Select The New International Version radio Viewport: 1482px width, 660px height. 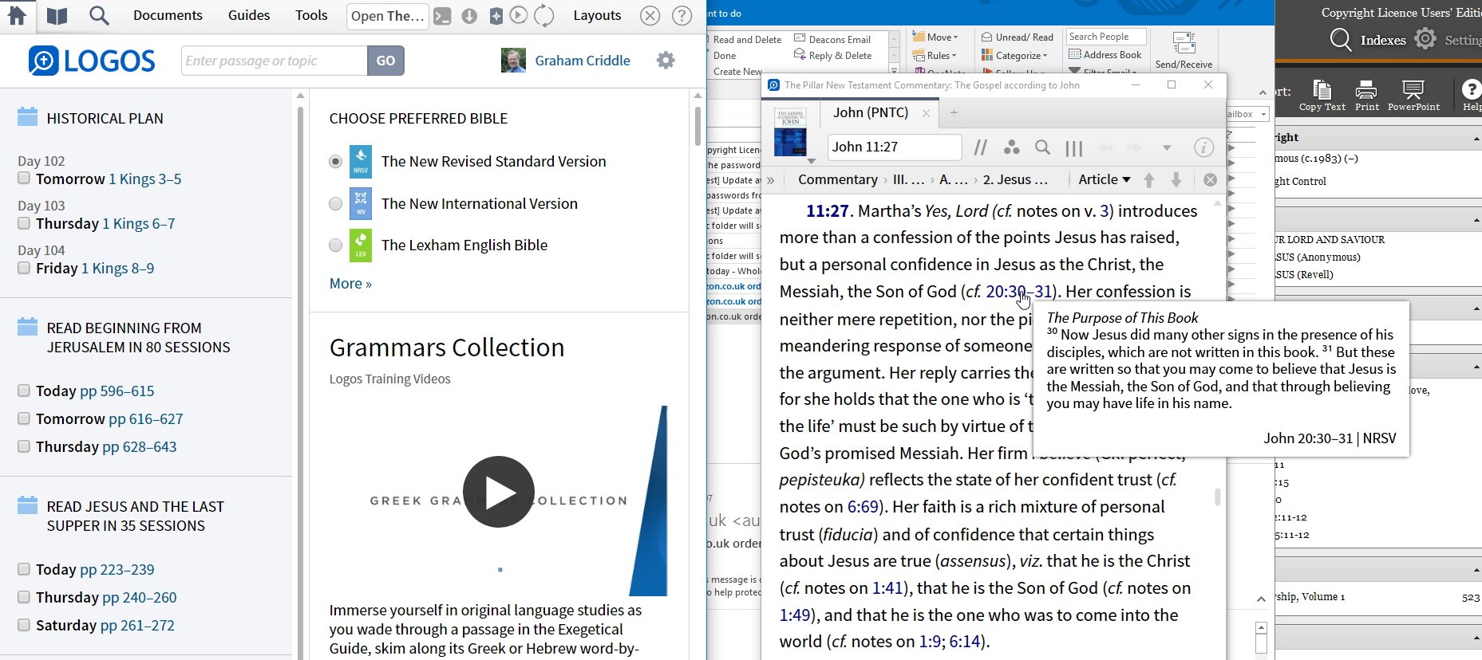coord(336,204)
